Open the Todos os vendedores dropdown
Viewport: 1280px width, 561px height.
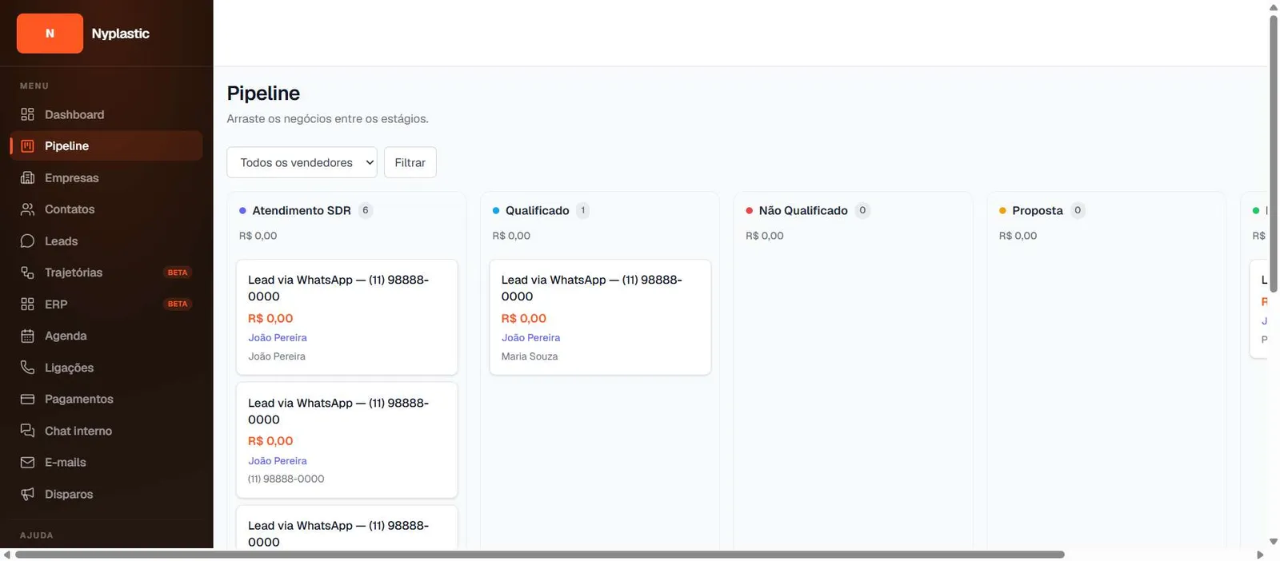tap(302, 162)
